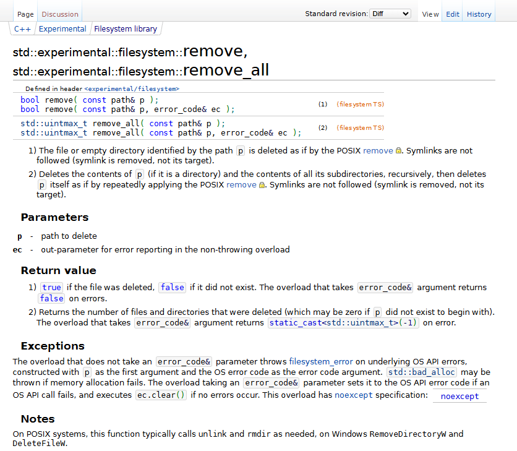Select the View tab

tap(430, 14)
